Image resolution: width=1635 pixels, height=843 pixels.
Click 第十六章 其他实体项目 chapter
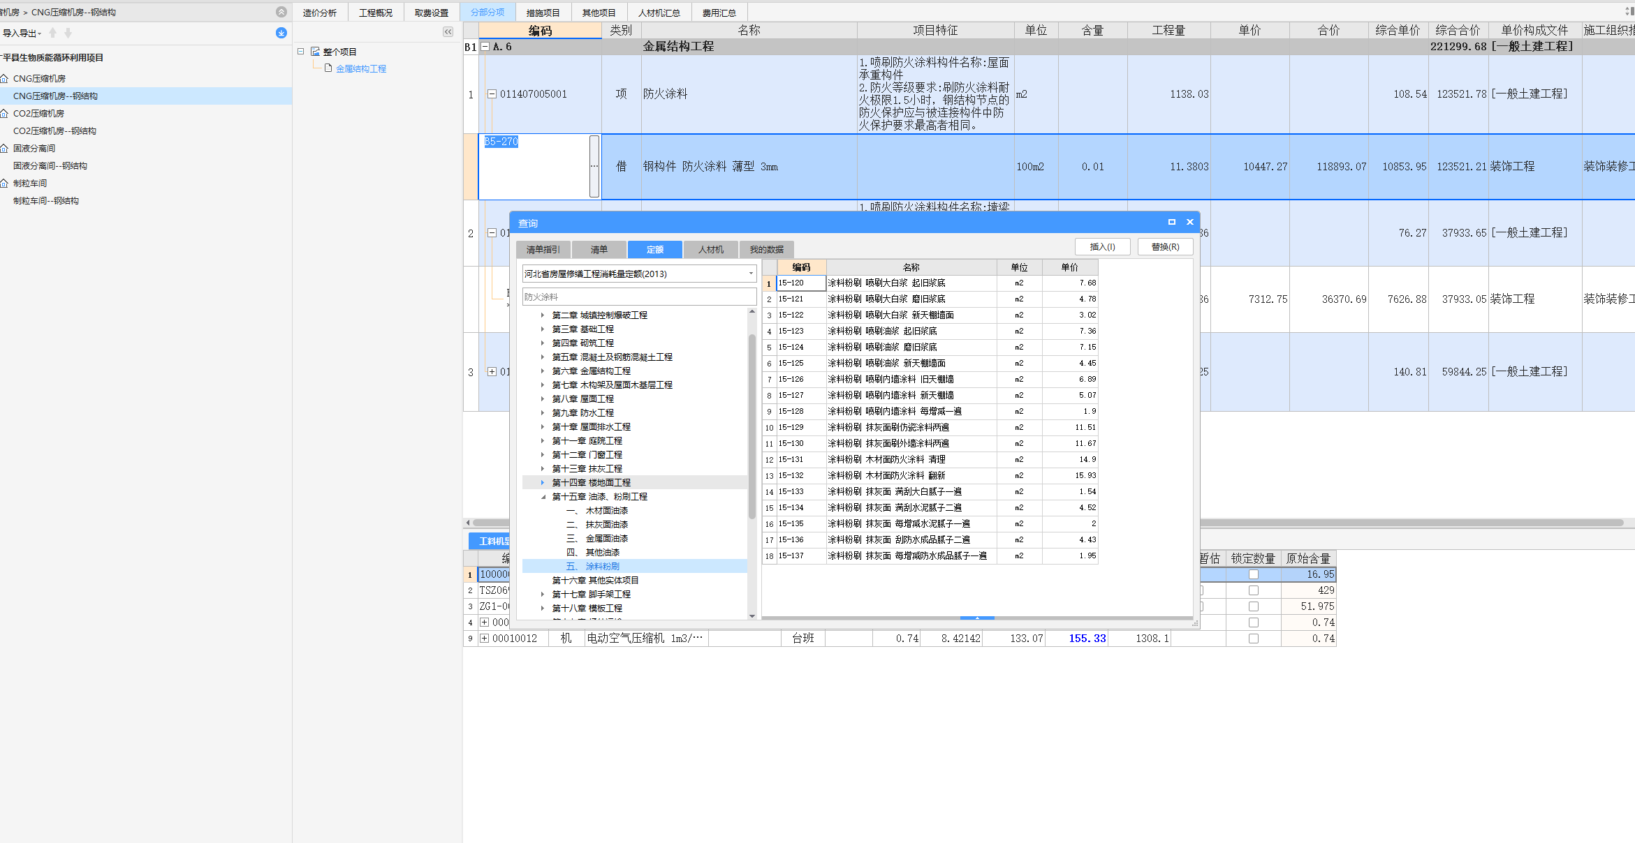(595, 581)
